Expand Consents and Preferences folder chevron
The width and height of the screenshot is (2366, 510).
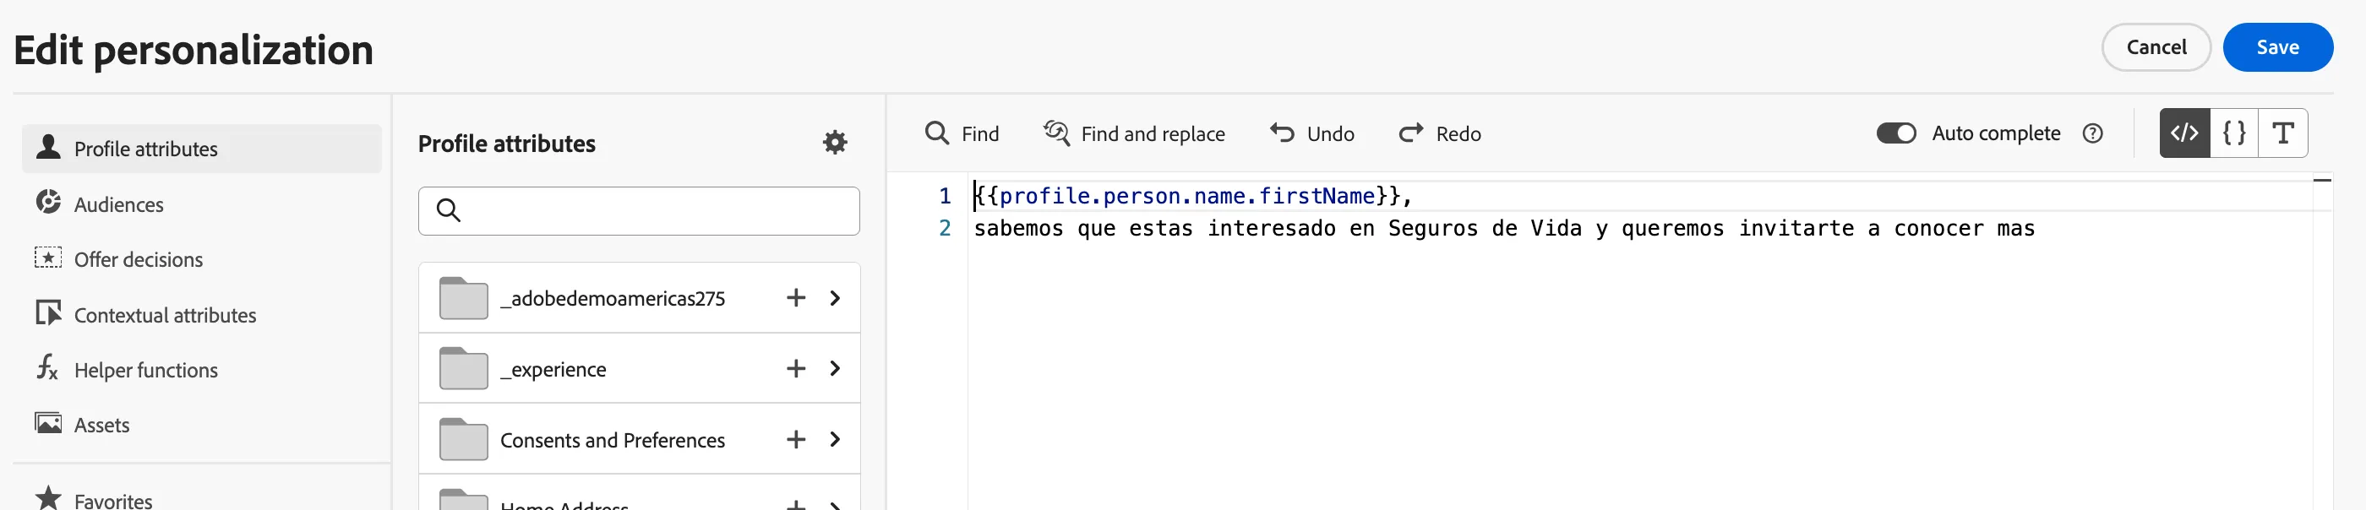click(x=835, y=438)
